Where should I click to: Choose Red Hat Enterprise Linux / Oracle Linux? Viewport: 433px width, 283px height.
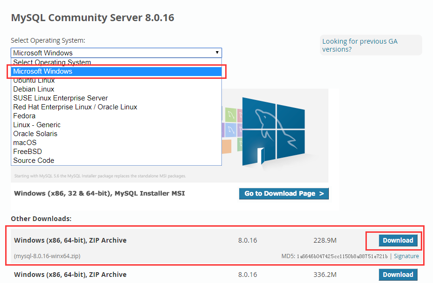coord(75,107)
